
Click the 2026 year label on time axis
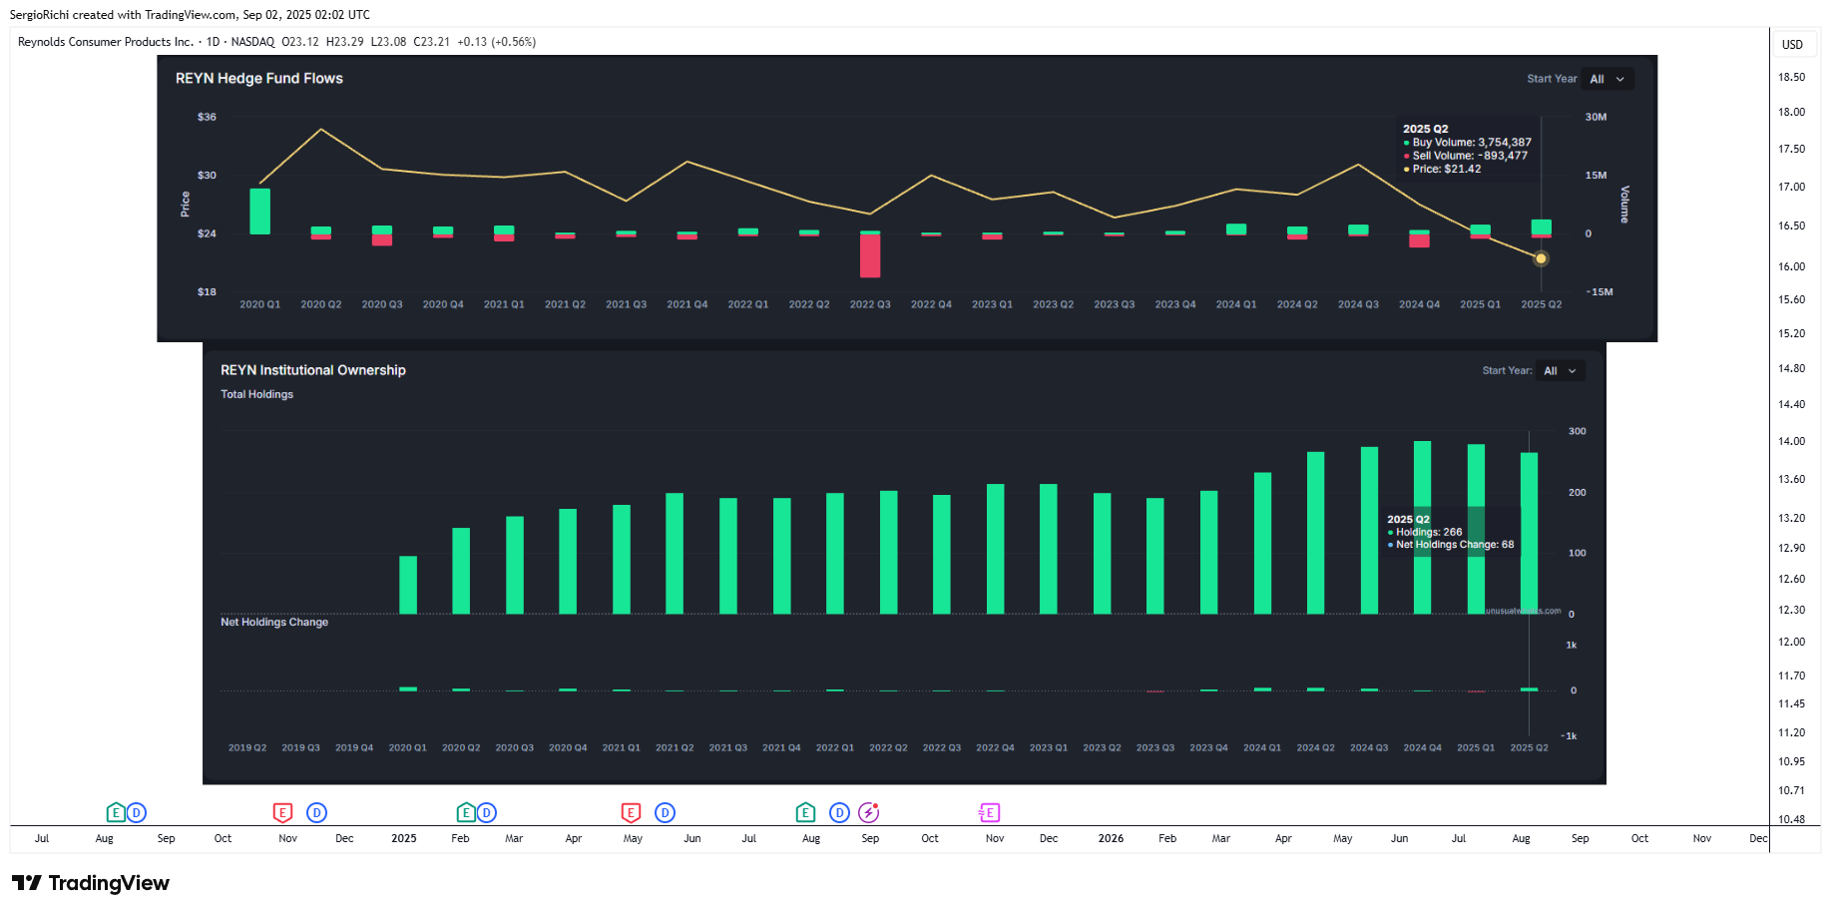(x=1111, y=838)
